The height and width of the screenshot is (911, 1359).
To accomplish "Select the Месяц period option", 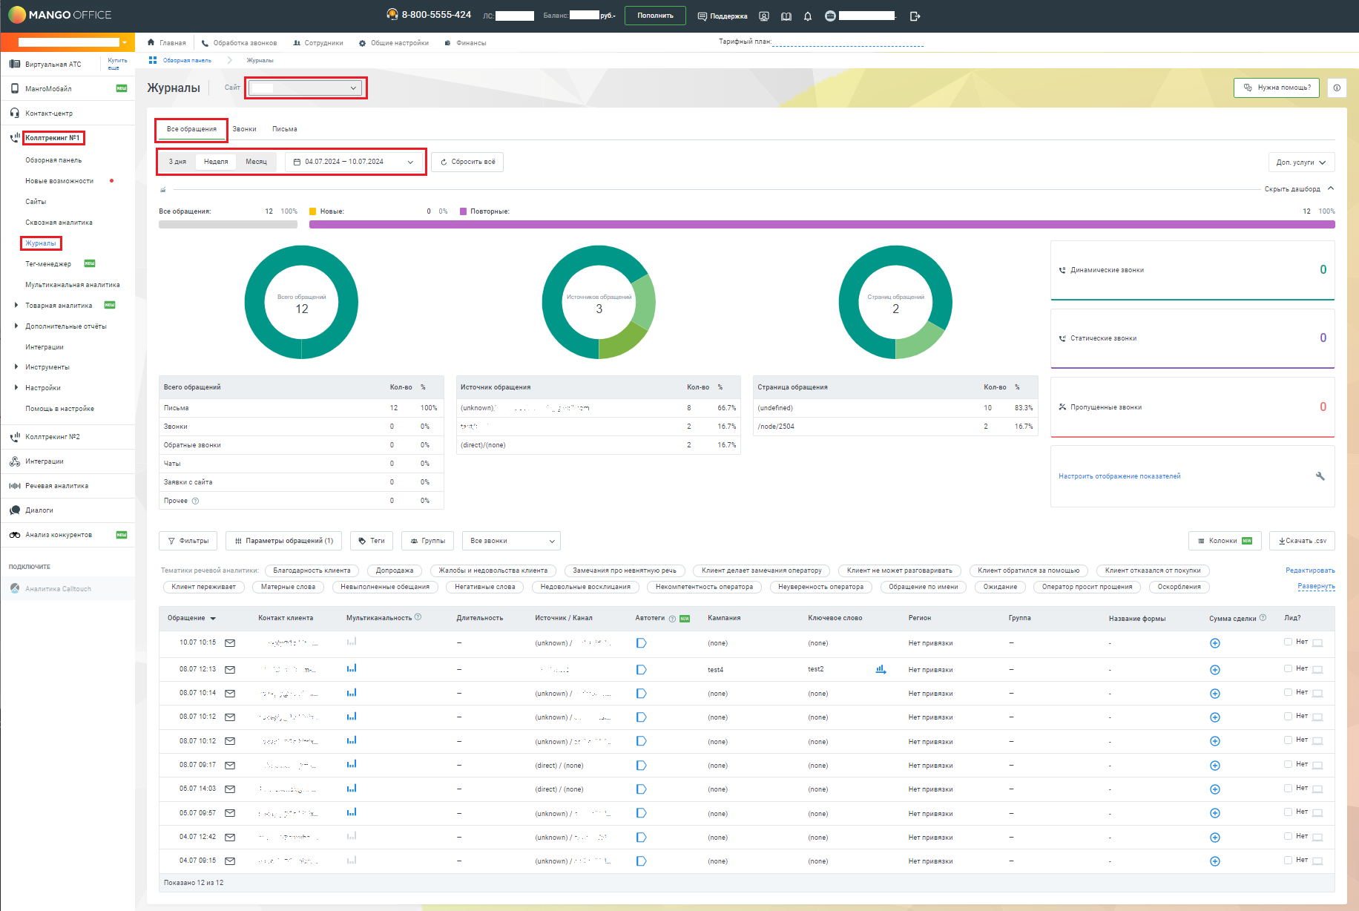I will [x=256, y=162].
